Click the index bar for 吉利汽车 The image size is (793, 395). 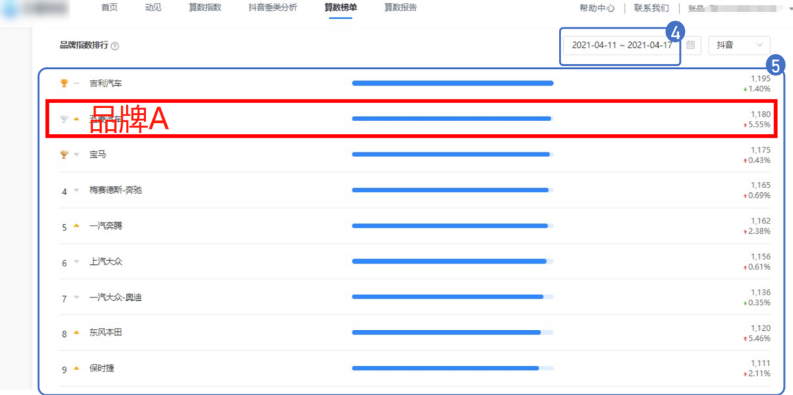[453, 83]
